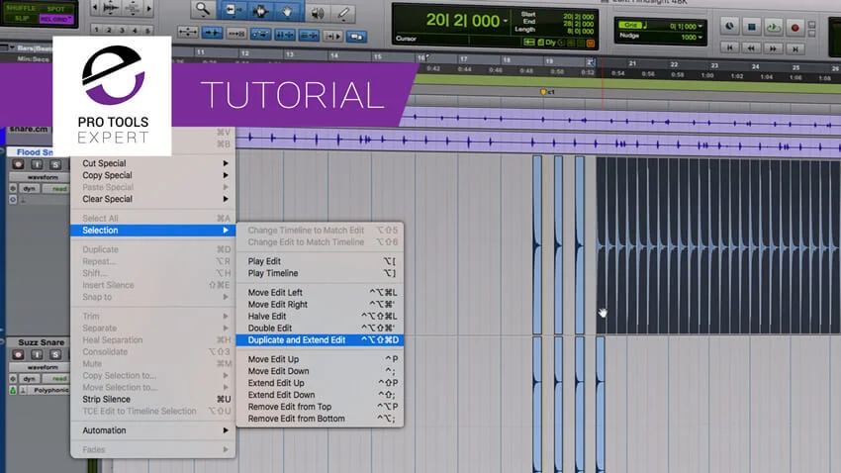Select the Grabber hand tool
This screenshot has height=473, width=841.
pyautogui.click(x=288, y=11)
